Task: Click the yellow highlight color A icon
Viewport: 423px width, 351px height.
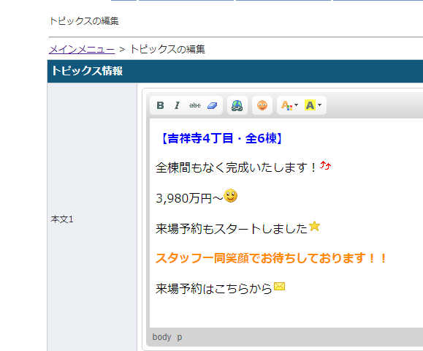Action: tap(310, 105)
